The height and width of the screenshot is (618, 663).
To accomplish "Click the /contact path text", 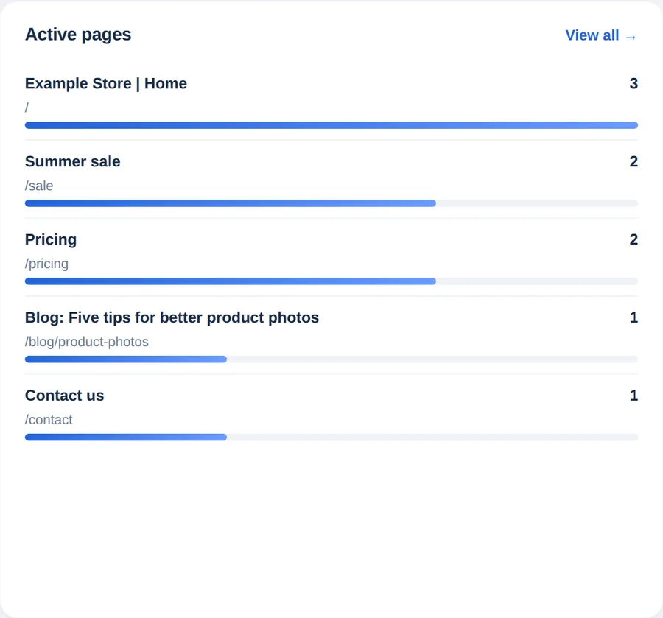I will click(49, 420).
